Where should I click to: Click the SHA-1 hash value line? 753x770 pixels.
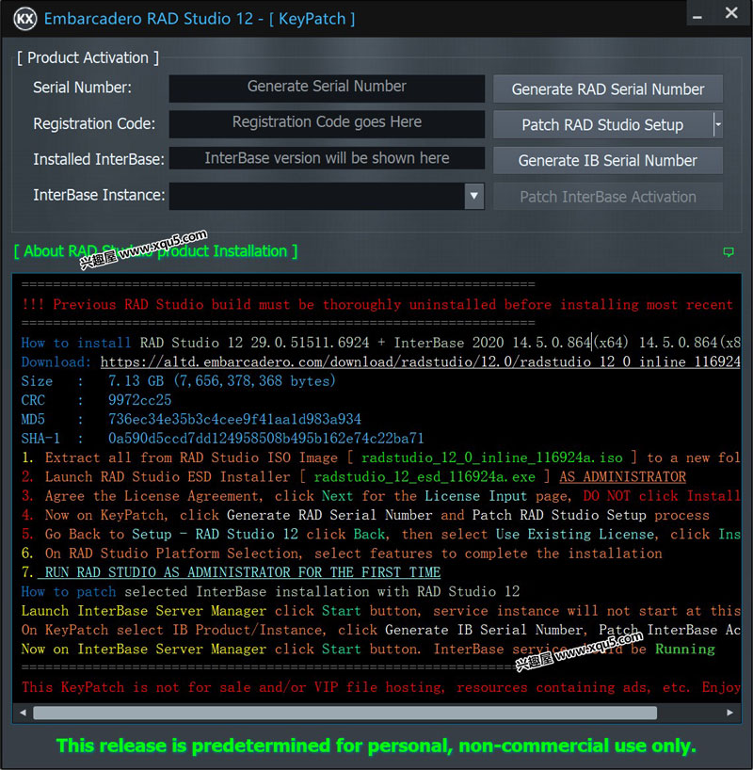[x=265, y=438]
